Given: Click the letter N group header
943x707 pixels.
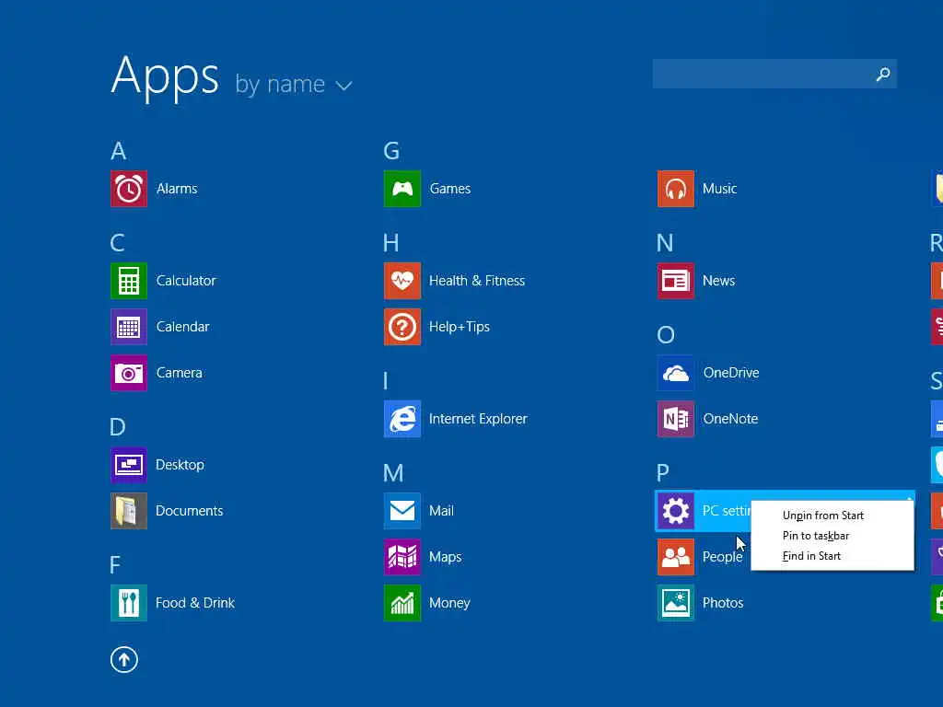Looking at the screenshot, I should pyautogui.click(x=665, y=243).
